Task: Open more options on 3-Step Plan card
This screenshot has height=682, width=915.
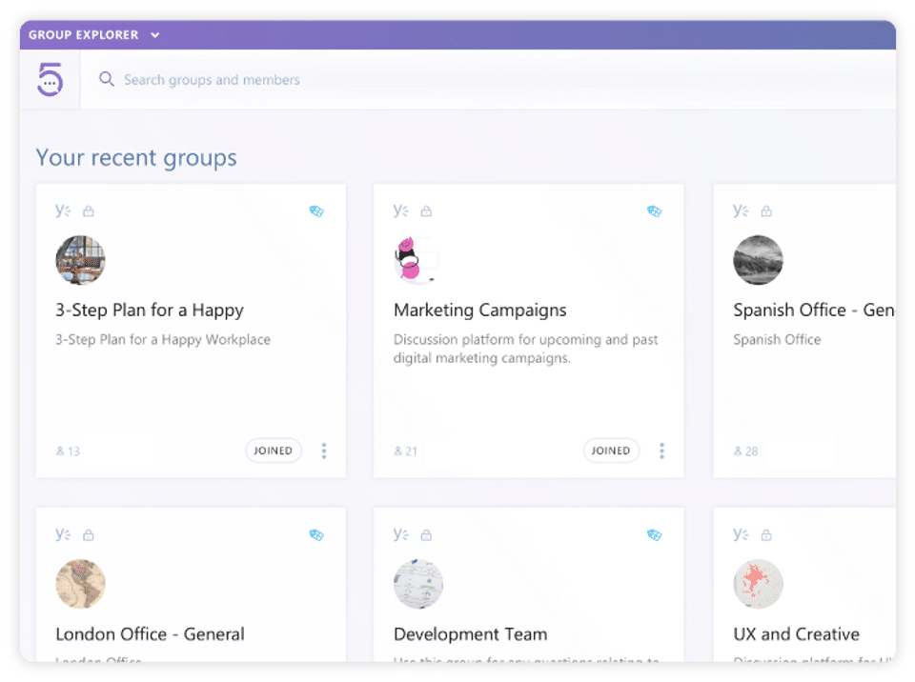Action: point(324,451)
